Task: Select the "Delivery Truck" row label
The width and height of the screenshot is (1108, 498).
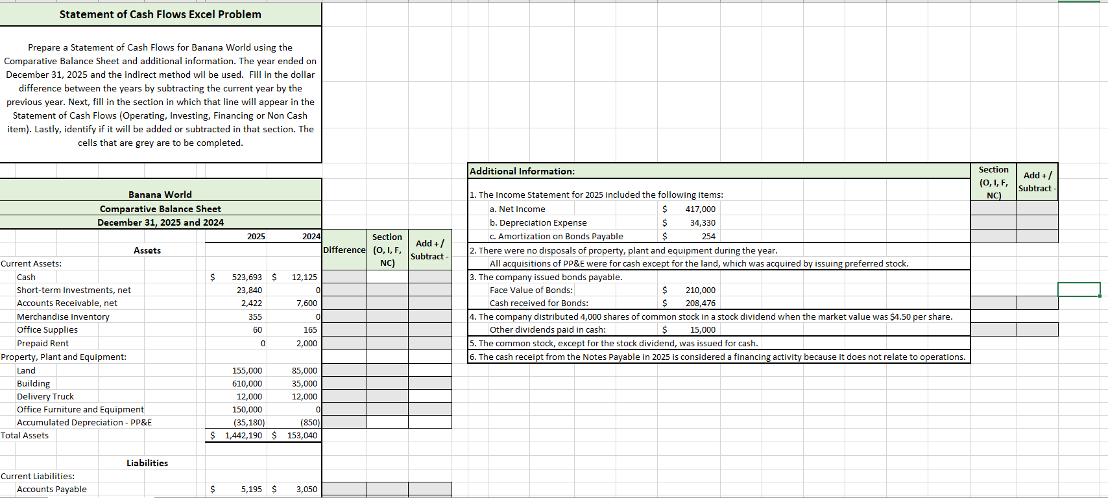Action: tap(45, 396)
